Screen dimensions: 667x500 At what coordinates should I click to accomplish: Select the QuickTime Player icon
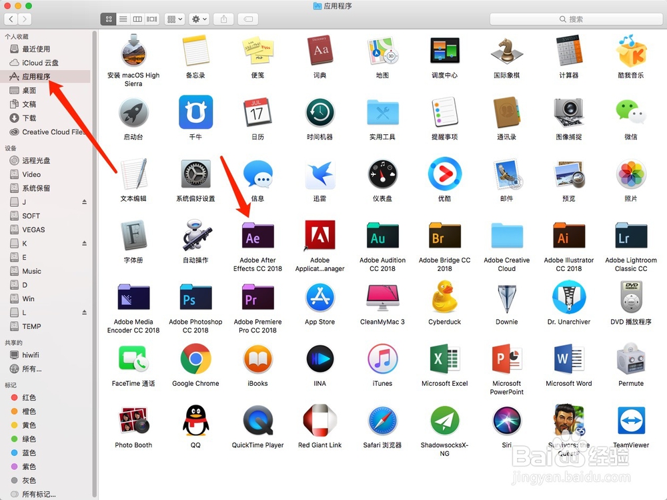(x=257, y=421)
